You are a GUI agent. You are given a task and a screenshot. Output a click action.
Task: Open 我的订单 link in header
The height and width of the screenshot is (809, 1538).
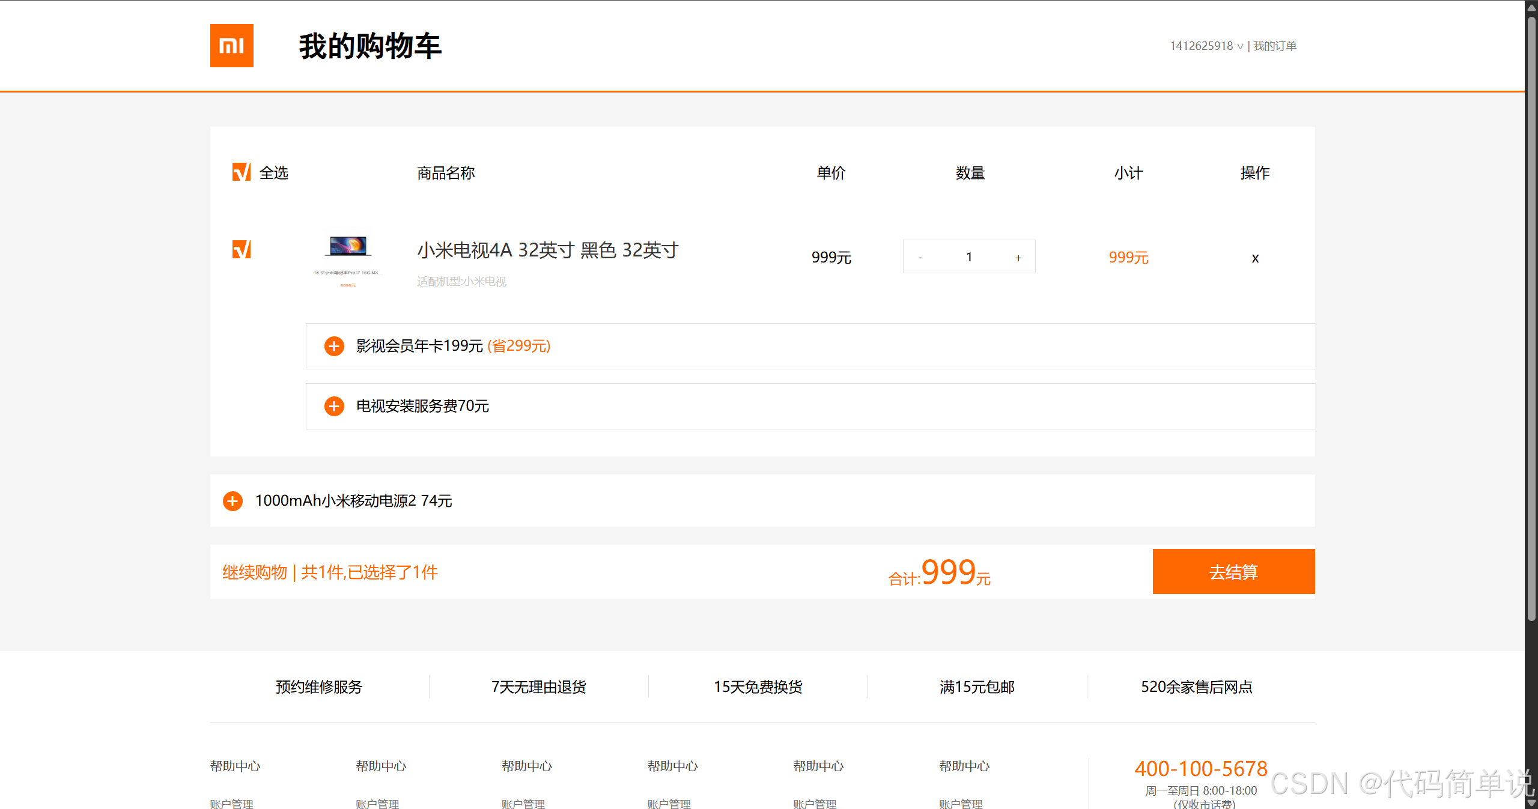point(1275,46)
